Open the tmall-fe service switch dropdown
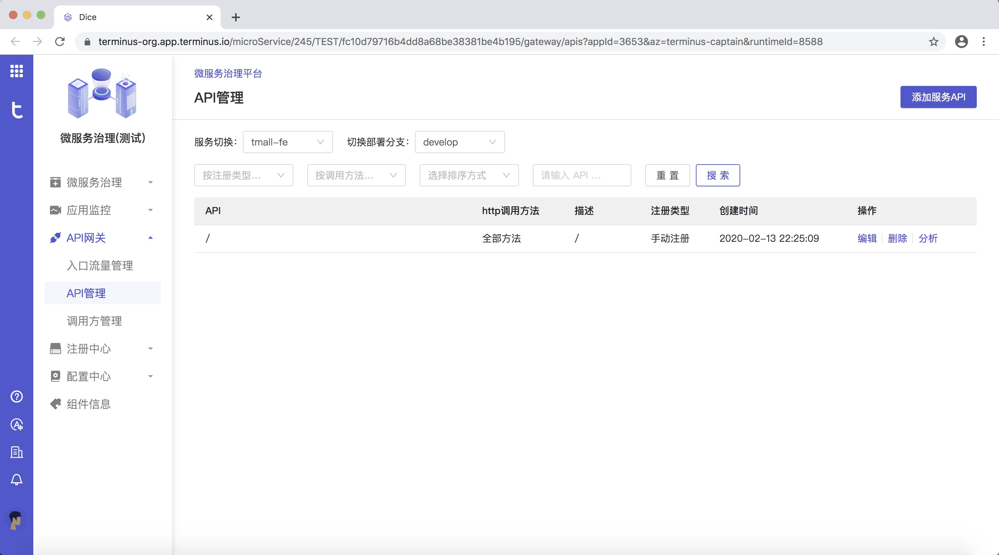999x555 pixels. pyautogui.click(x=288, y=142)
